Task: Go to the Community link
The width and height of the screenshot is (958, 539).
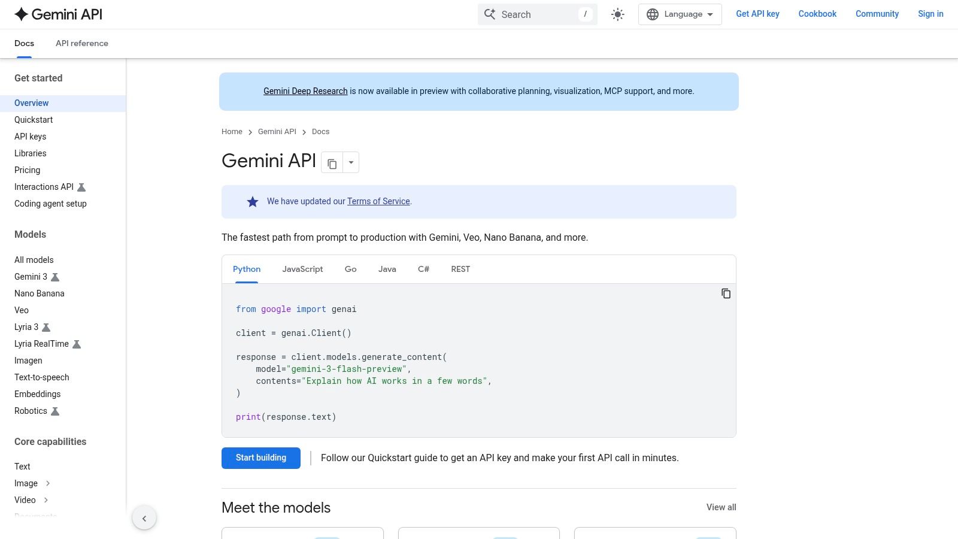Action: pos(877,14)
